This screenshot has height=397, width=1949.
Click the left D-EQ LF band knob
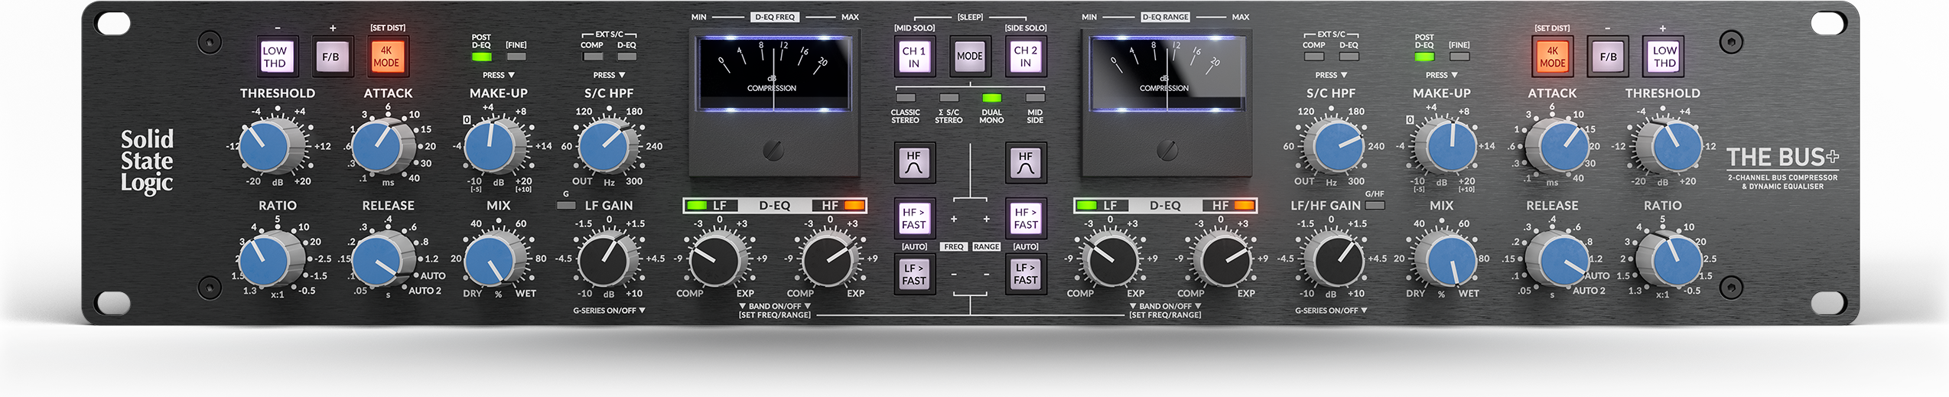(x=716, y=259)
